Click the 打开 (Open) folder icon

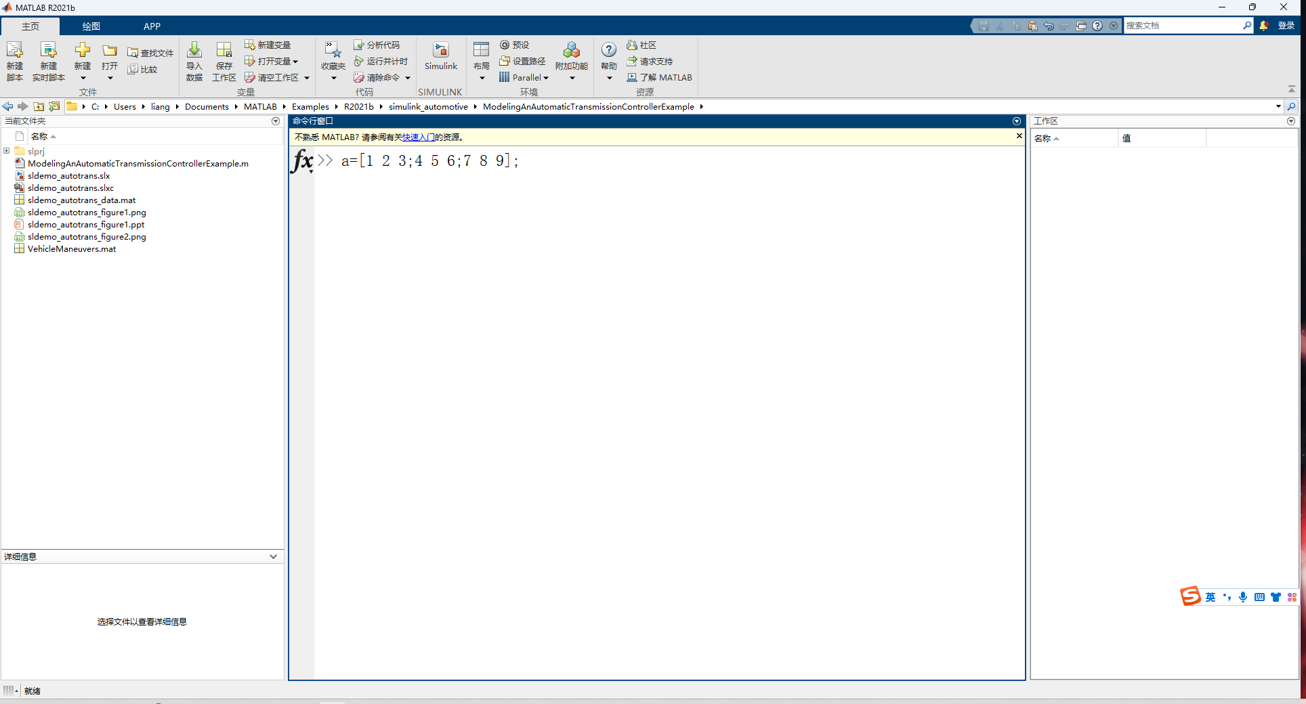(x=110, y=51)
